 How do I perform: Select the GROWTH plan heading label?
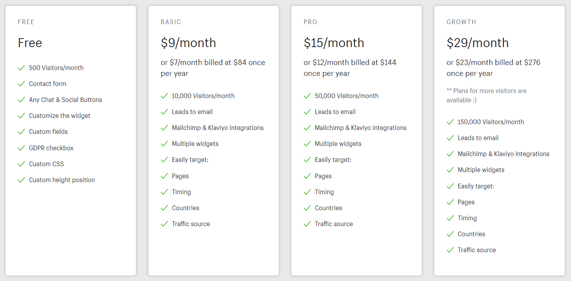[x=461, y=22]
